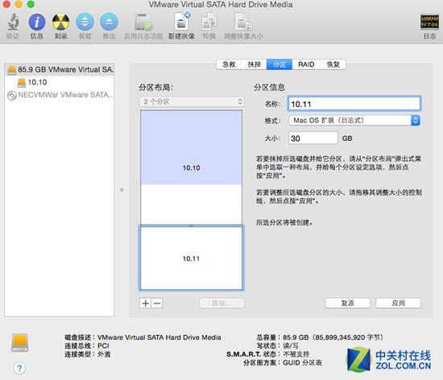443x380 pixels.
Task: Click the GUID 分区表 partition scheme text
Action: [302, 363]
